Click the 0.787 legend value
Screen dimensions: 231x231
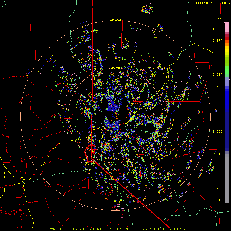217,74
